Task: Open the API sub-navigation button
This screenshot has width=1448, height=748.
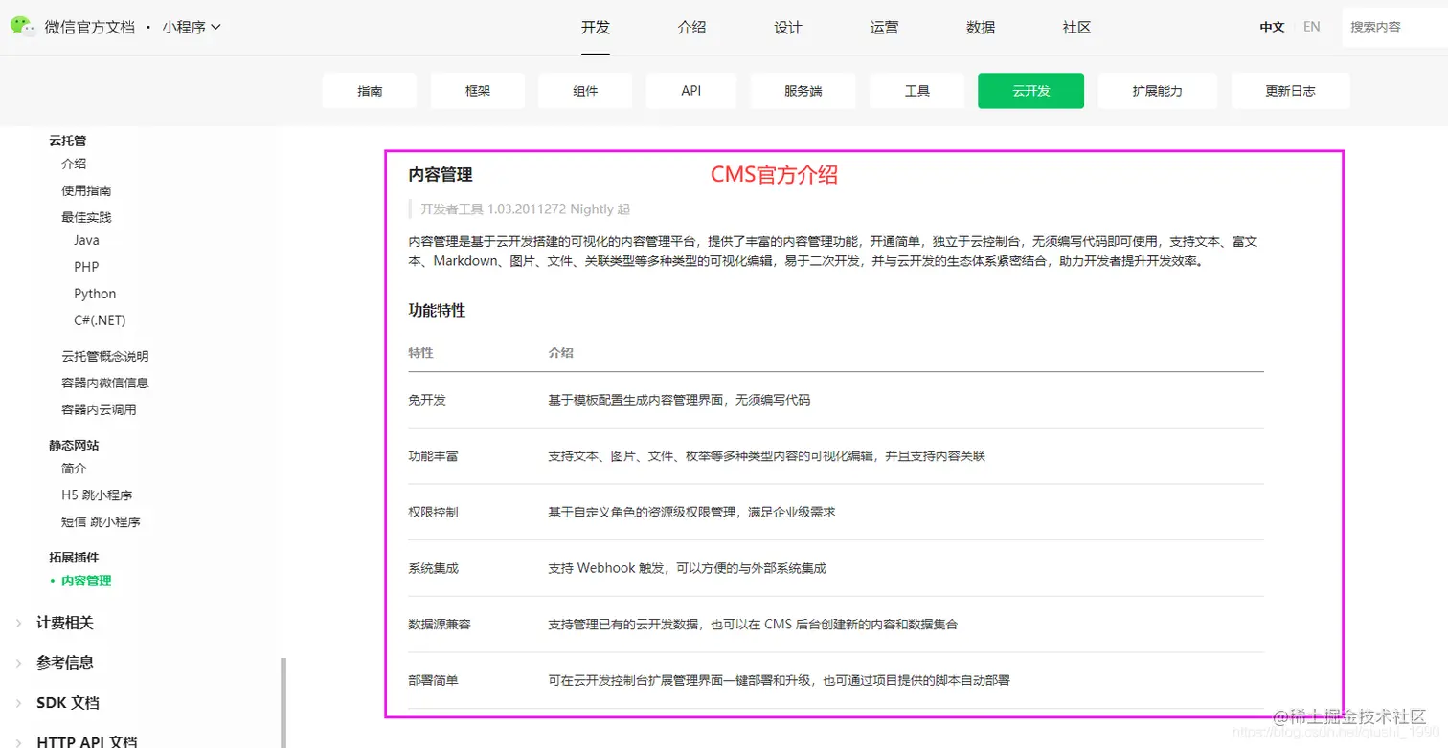Action: 691,91
